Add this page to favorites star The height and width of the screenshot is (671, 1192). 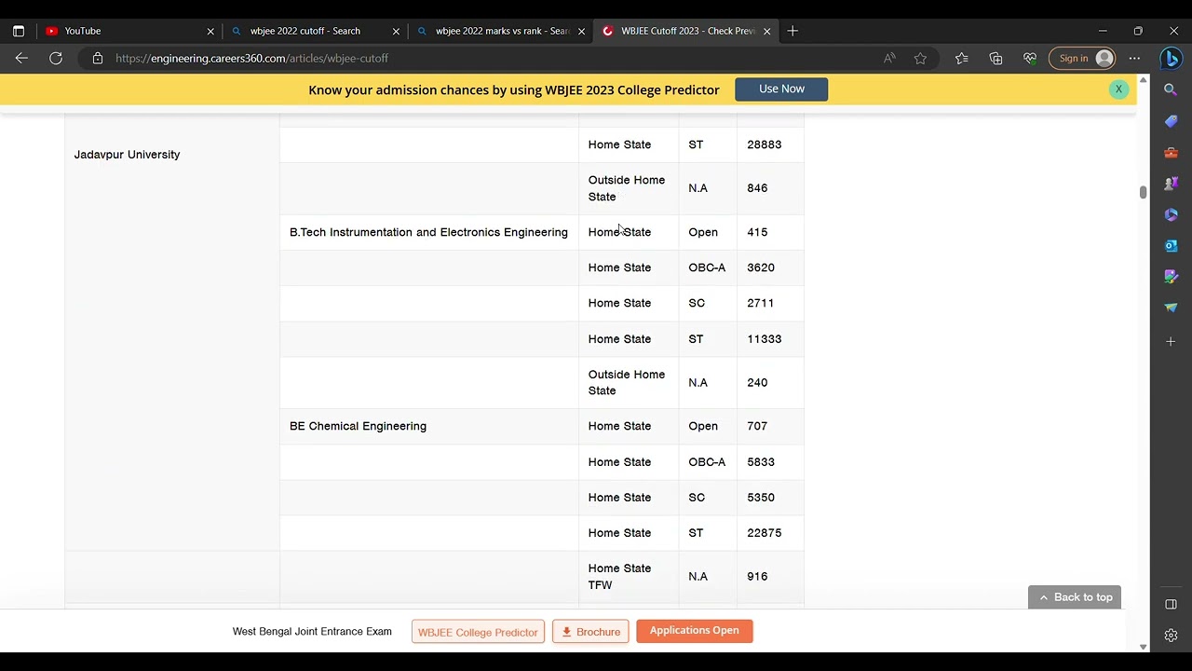click(920, 58)
